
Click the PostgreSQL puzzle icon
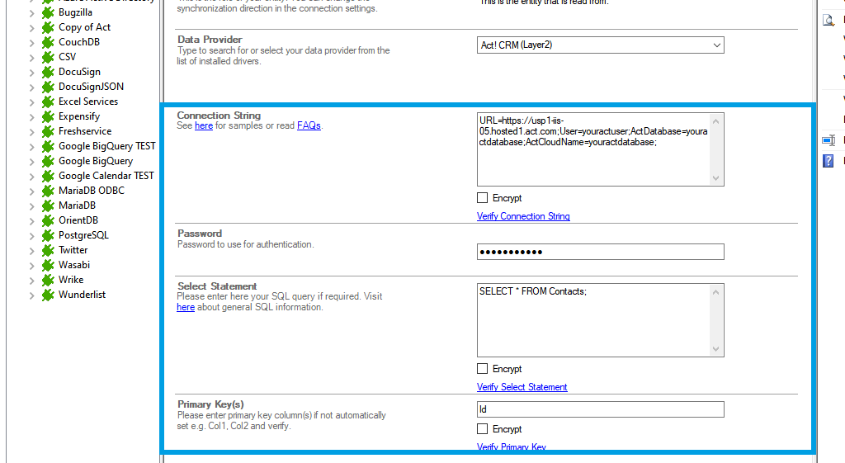point(48,235)
